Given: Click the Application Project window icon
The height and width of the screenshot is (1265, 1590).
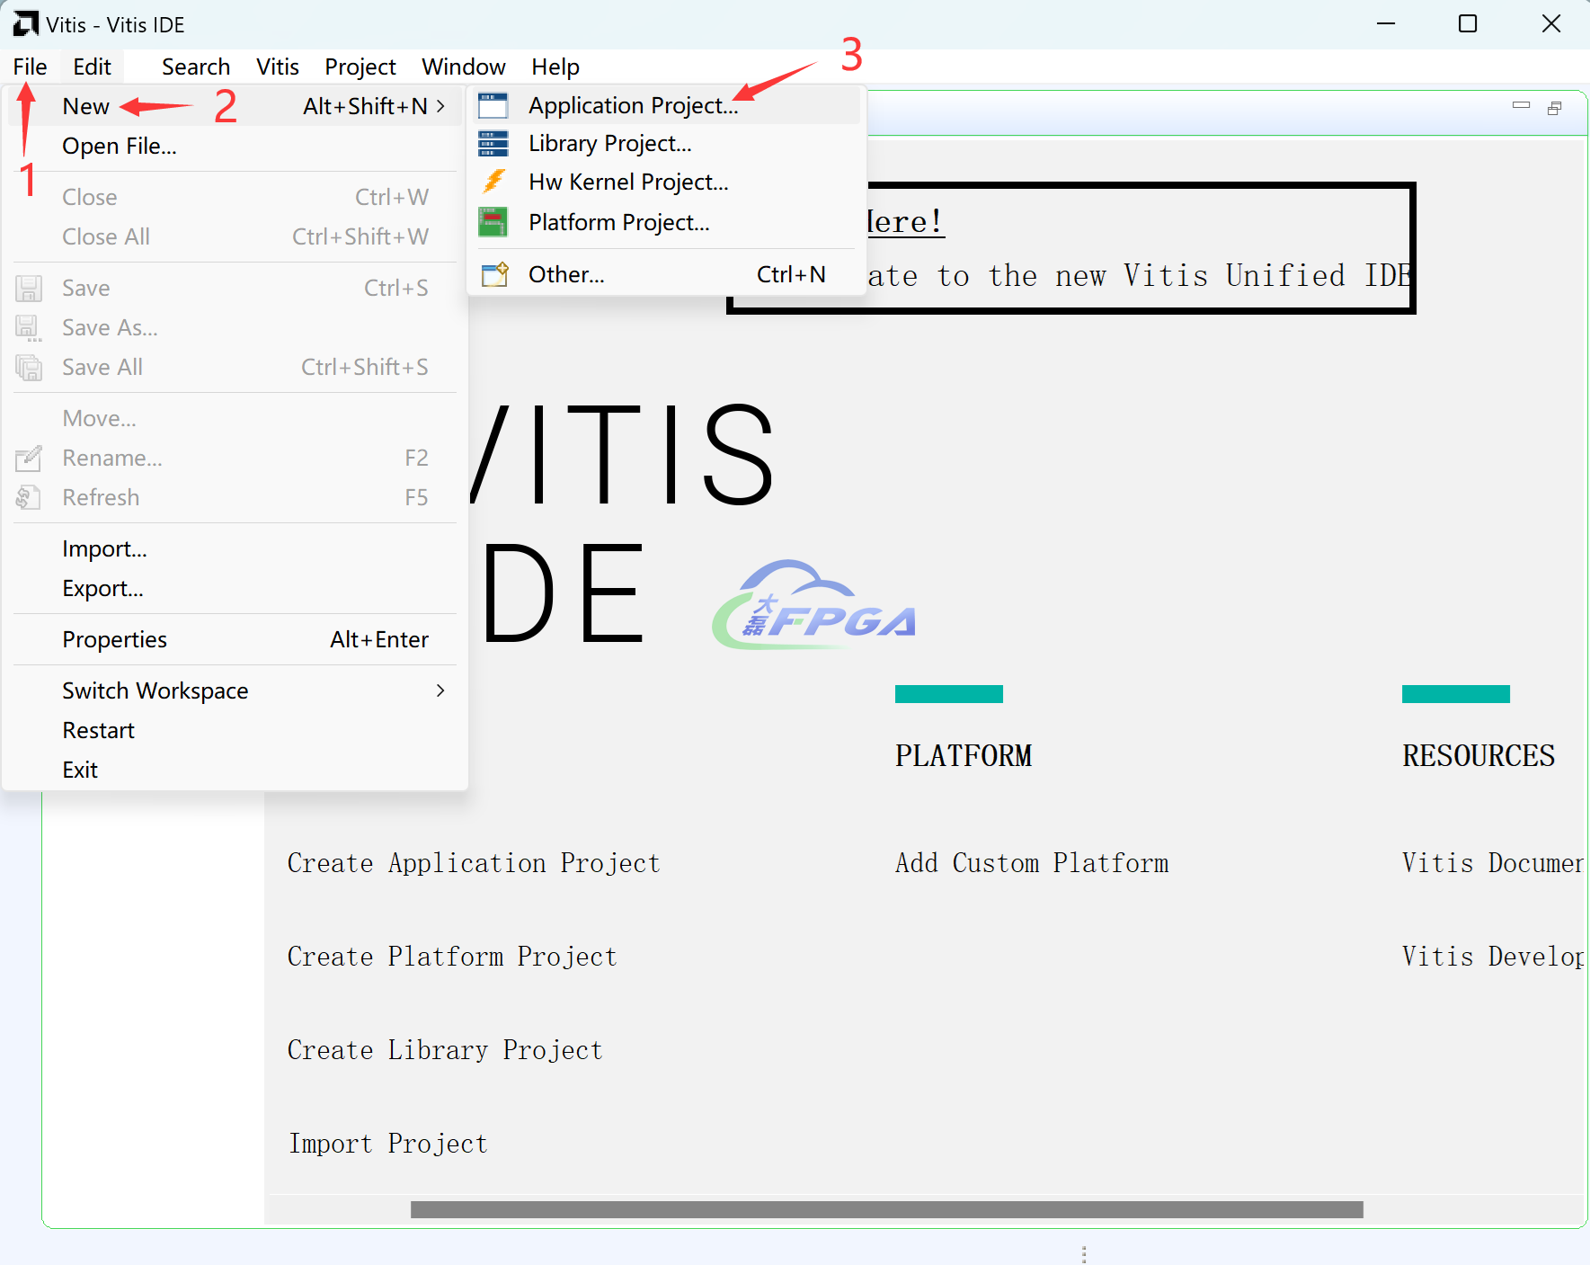Looking at the screenshot, I should click(493, 105).
